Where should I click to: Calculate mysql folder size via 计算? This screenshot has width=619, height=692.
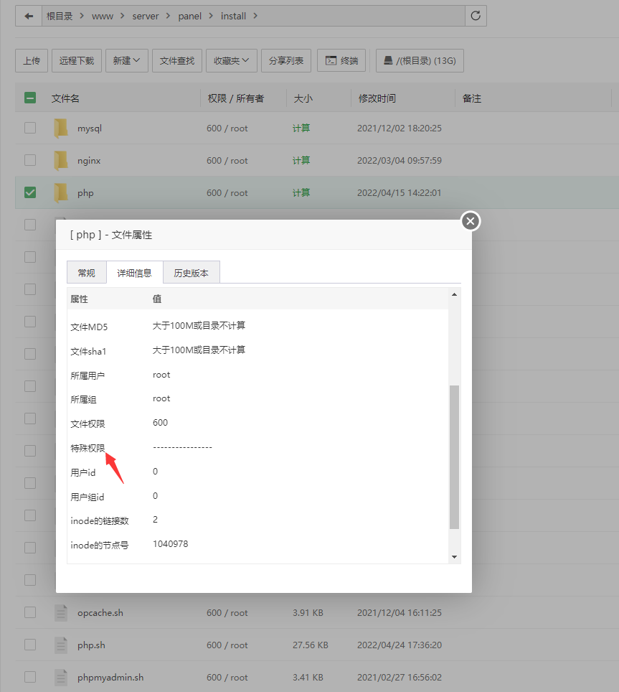tap(301, 128)
